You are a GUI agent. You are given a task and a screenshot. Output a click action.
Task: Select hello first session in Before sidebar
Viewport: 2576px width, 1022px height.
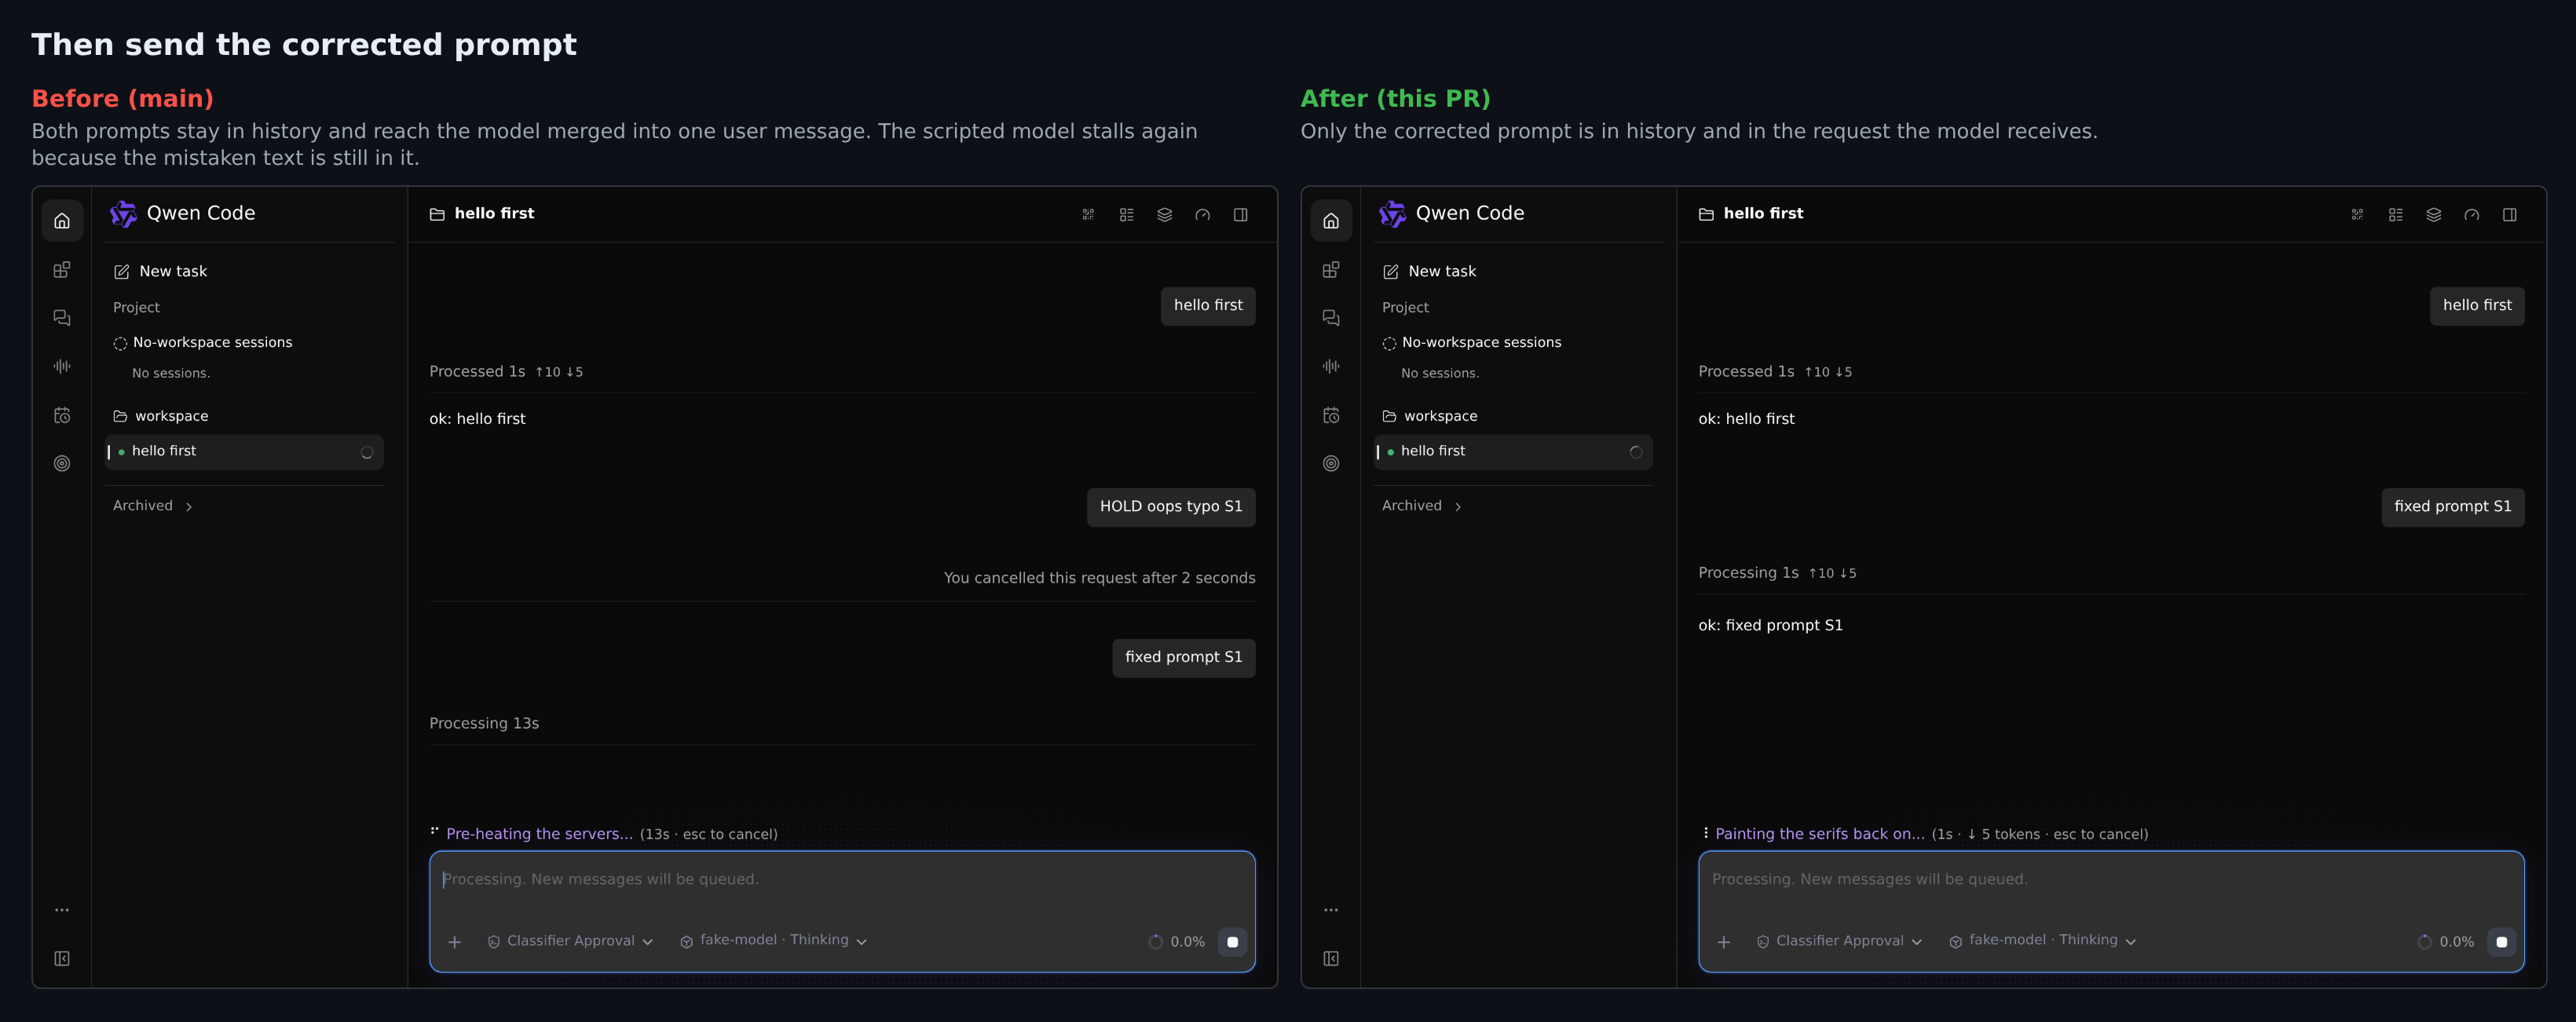pyautogui.click(x=244, y=451)
